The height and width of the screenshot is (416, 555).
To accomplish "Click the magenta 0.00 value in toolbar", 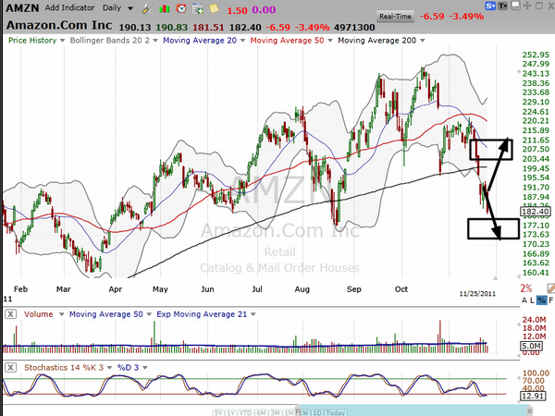I will (x=264, y=10).
